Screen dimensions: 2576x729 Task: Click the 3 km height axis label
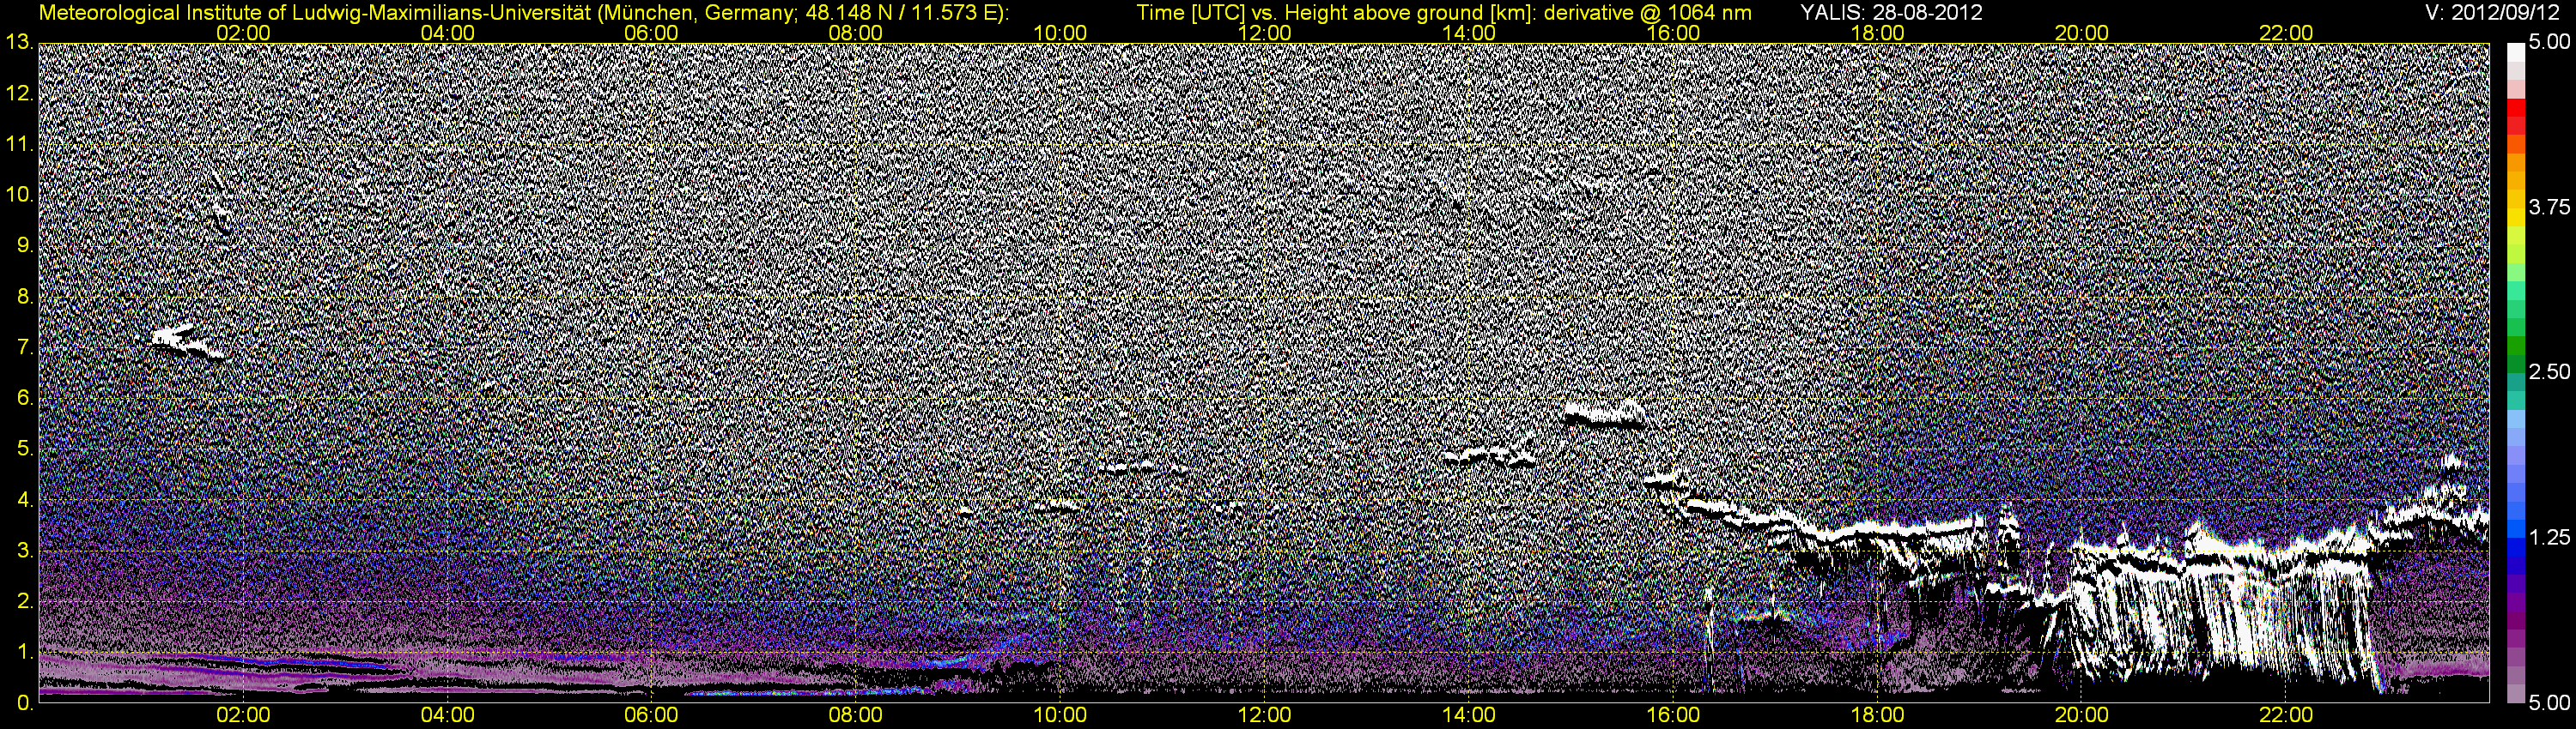25,551
